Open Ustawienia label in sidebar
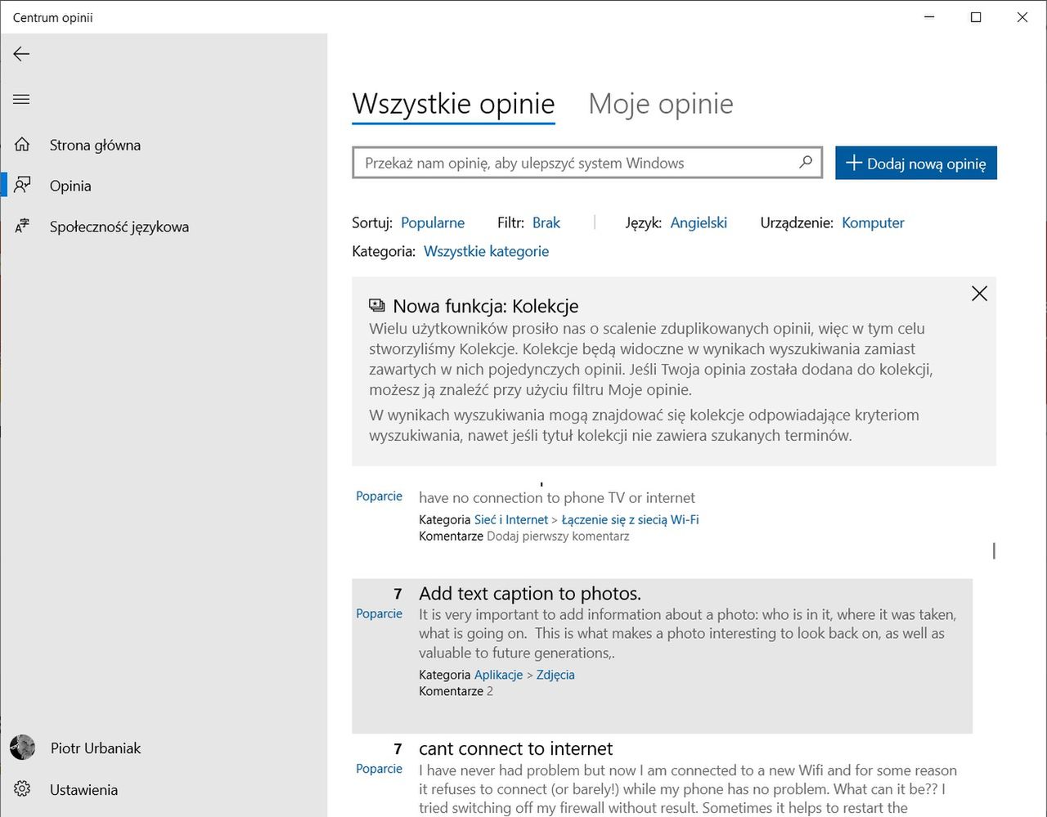 coord(83,789)
